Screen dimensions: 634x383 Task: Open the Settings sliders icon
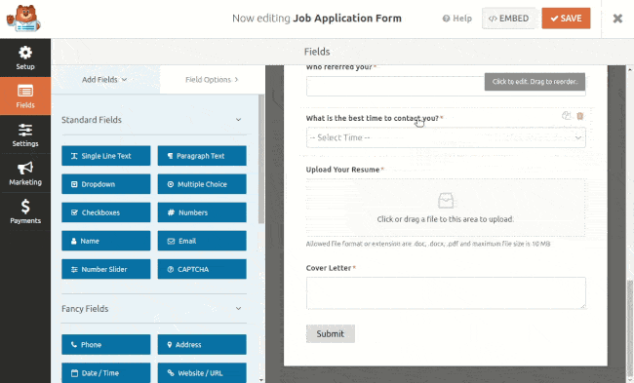[25, 130]
